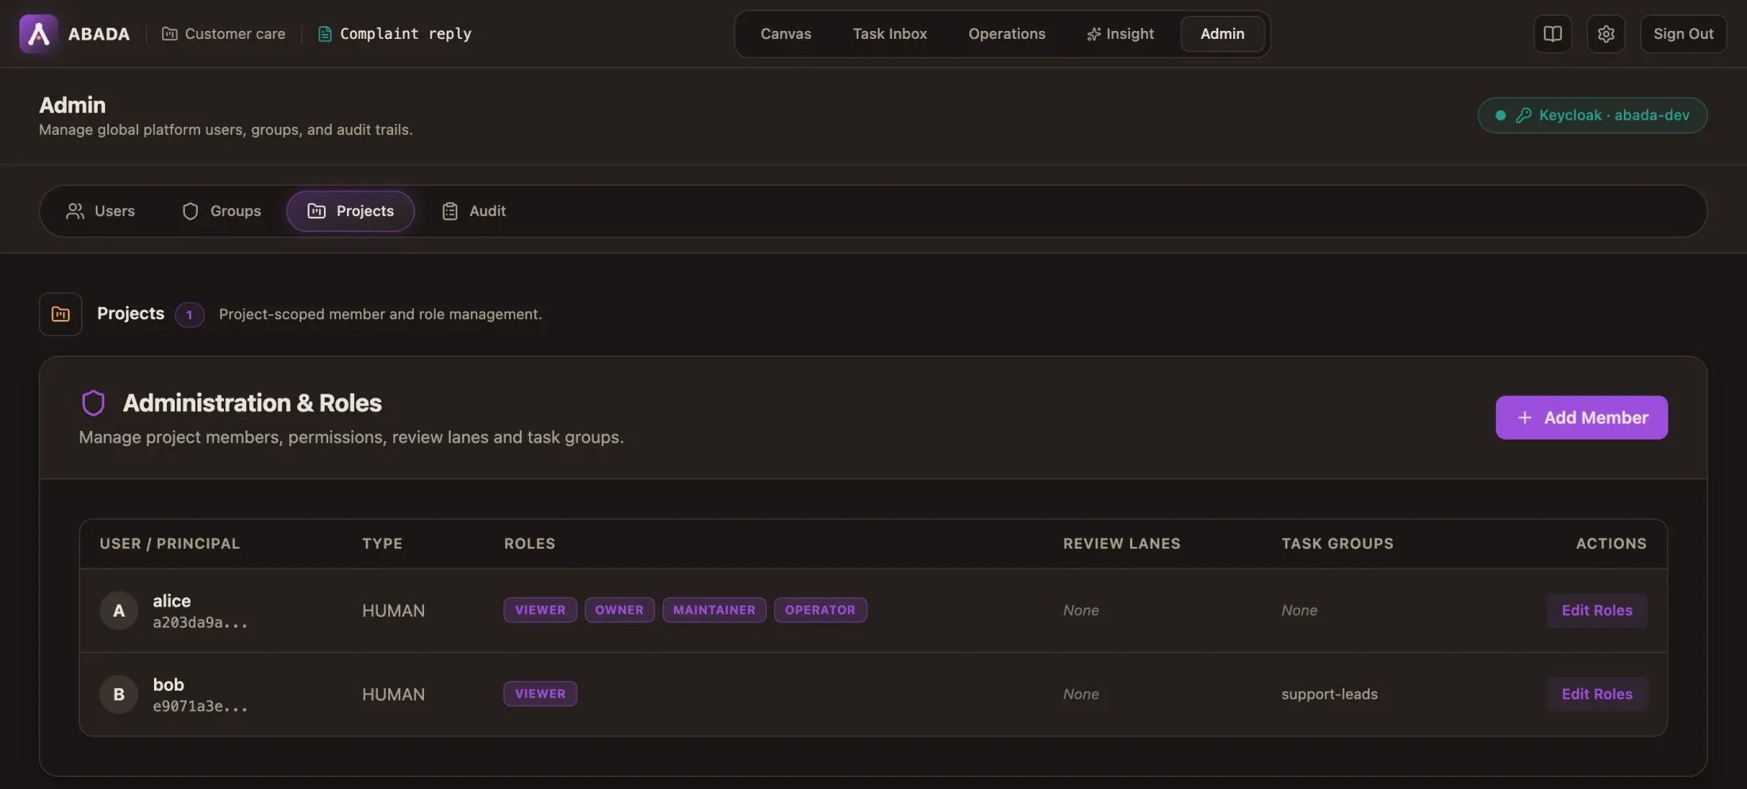Image resolution: width=1747 pixels, height=789 pixels.
Task: Click alice's avatar circle
Action: coord(119,610)
